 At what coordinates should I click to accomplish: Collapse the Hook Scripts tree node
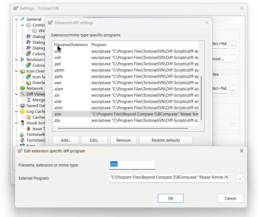point(17,123)
